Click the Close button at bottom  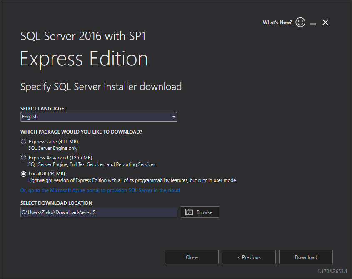(192, 257)
